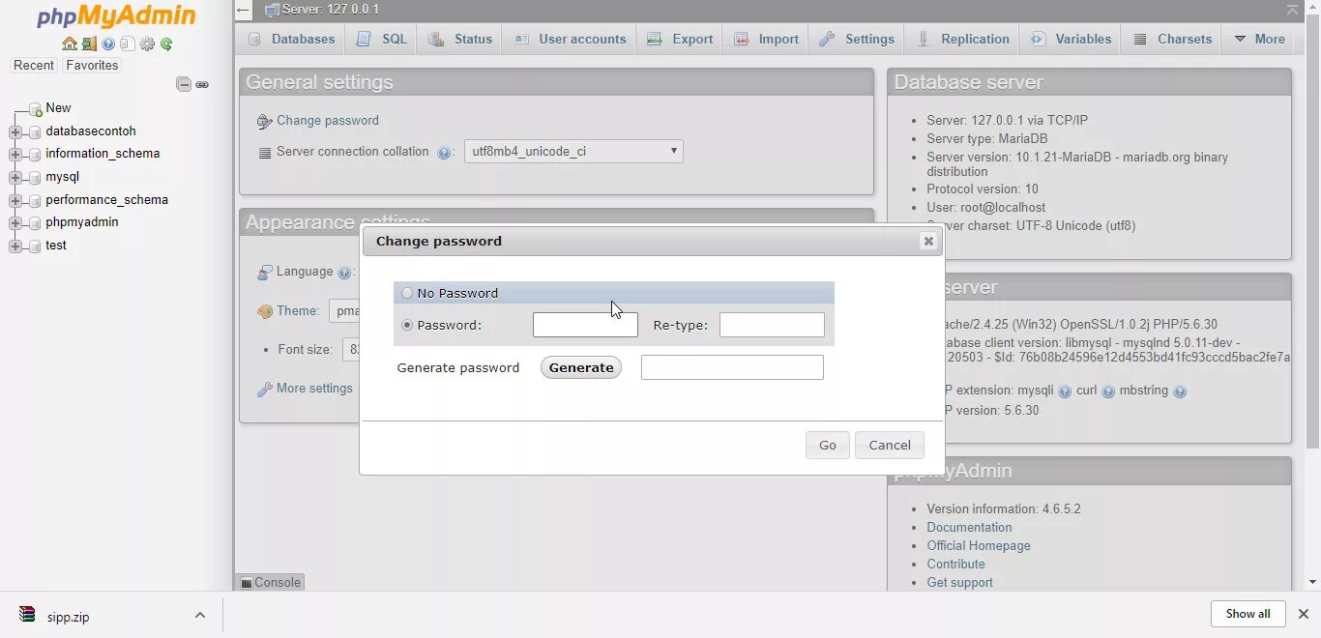Close Change password dialog with X
1321x638 pixels.
click(928, 242)
